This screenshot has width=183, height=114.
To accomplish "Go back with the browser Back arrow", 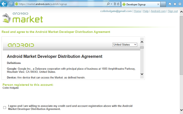I will click(4, 4).
